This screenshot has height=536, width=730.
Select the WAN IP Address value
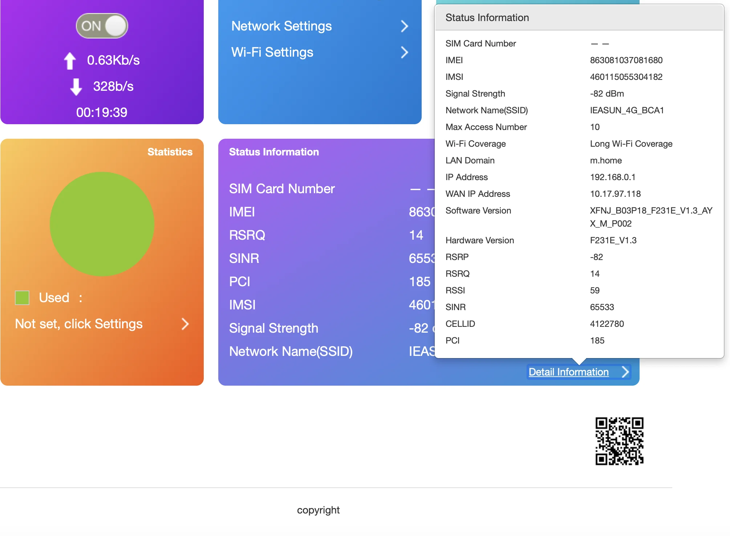615,194
